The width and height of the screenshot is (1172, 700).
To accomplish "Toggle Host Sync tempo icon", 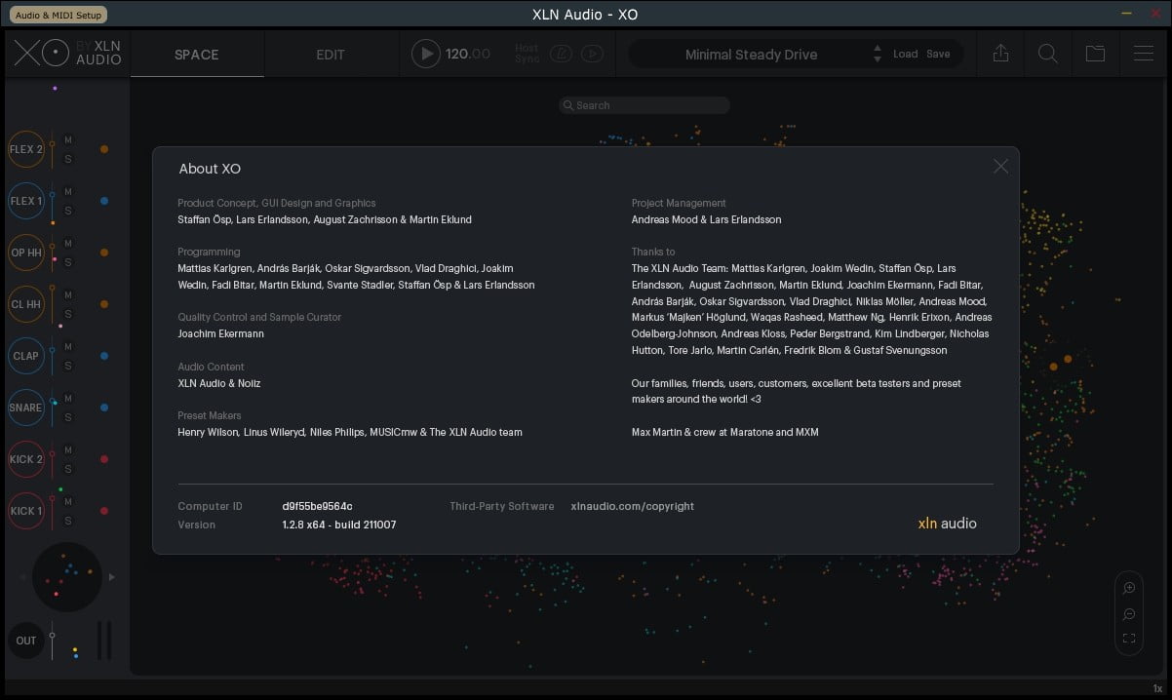I will click(561, 55).
